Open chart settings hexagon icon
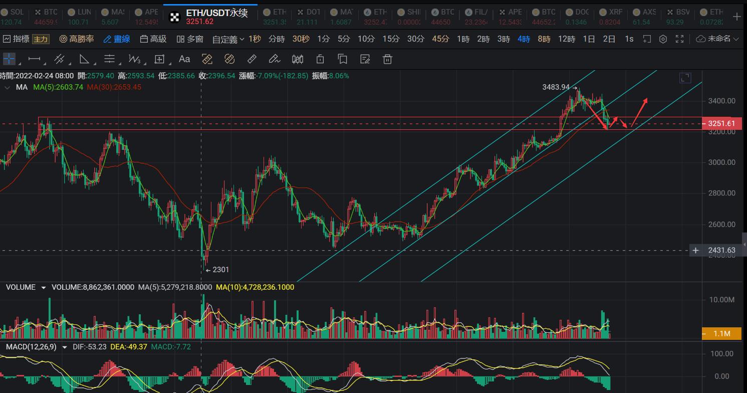 click(663, 39)
